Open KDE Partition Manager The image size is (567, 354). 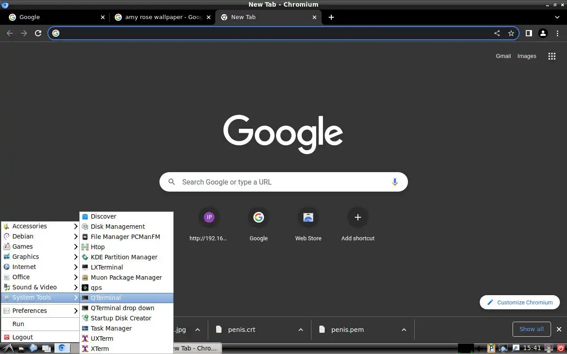coord(126,257)
